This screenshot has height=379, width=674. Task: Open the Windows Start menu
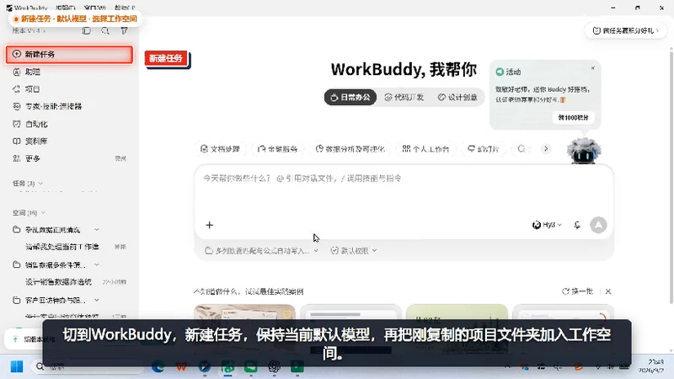tap(17, 366)
